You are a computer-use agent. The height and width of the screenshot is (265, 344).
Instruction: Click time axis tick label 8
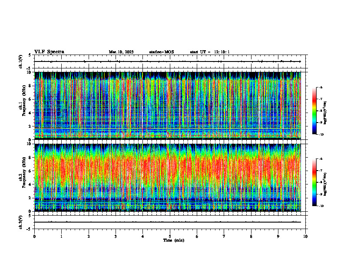pyautogui.click(x=251, y=236)
